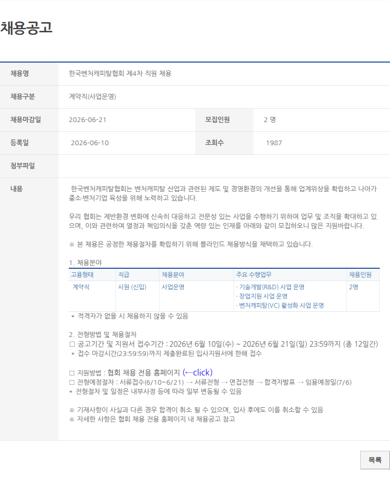This screenshot has width=390, height=477.
Task: Click the note 기재사항이 사실과 다른 경우
Action: coord(196,410)
